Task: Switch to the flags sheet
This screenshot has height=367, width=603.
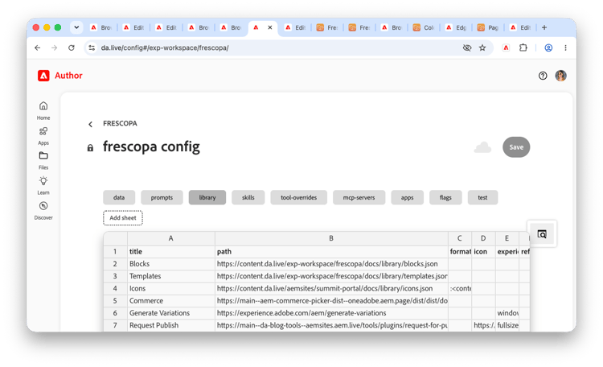Action: tap(445, 197)
